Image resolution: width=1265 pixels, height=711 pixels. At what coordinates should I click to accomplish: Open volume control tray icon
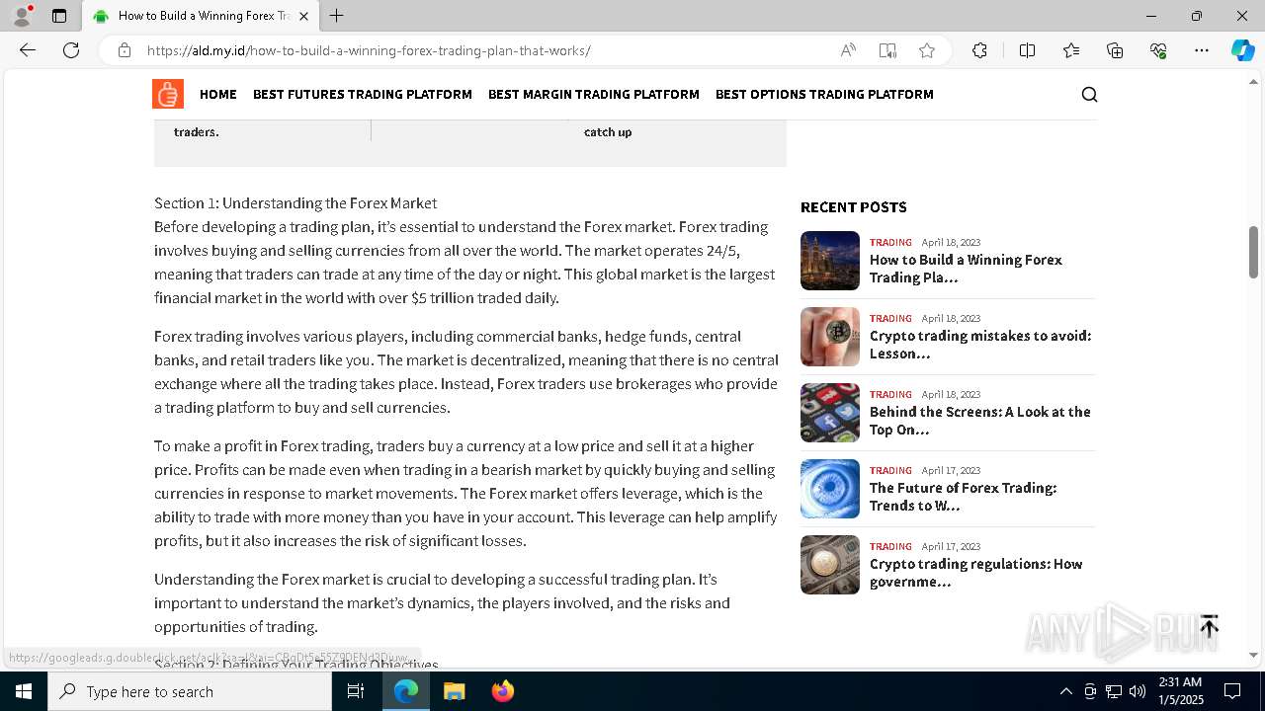tap(1138, 691)
